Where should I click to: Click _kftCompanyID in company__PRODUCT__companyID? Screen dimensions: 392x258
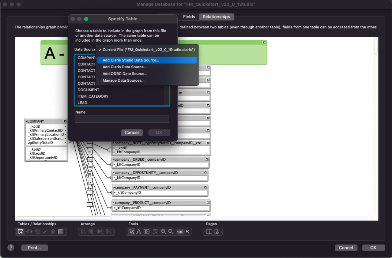click(128, 208)
